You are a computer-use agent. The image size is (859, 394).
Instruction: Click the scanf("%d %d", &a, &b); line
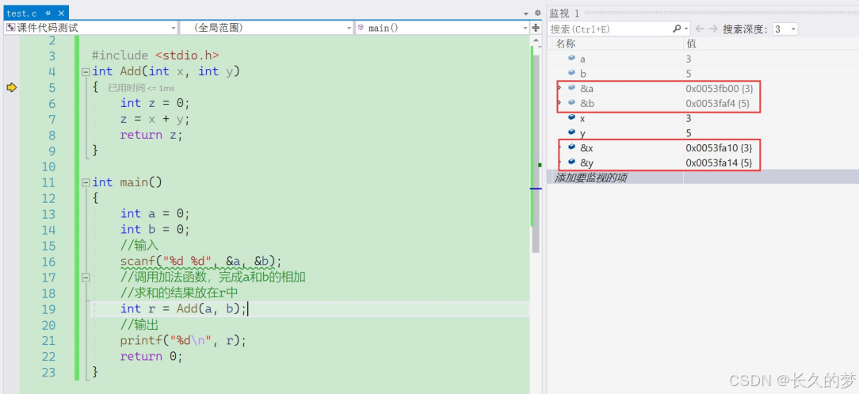(x=201, y=262)
